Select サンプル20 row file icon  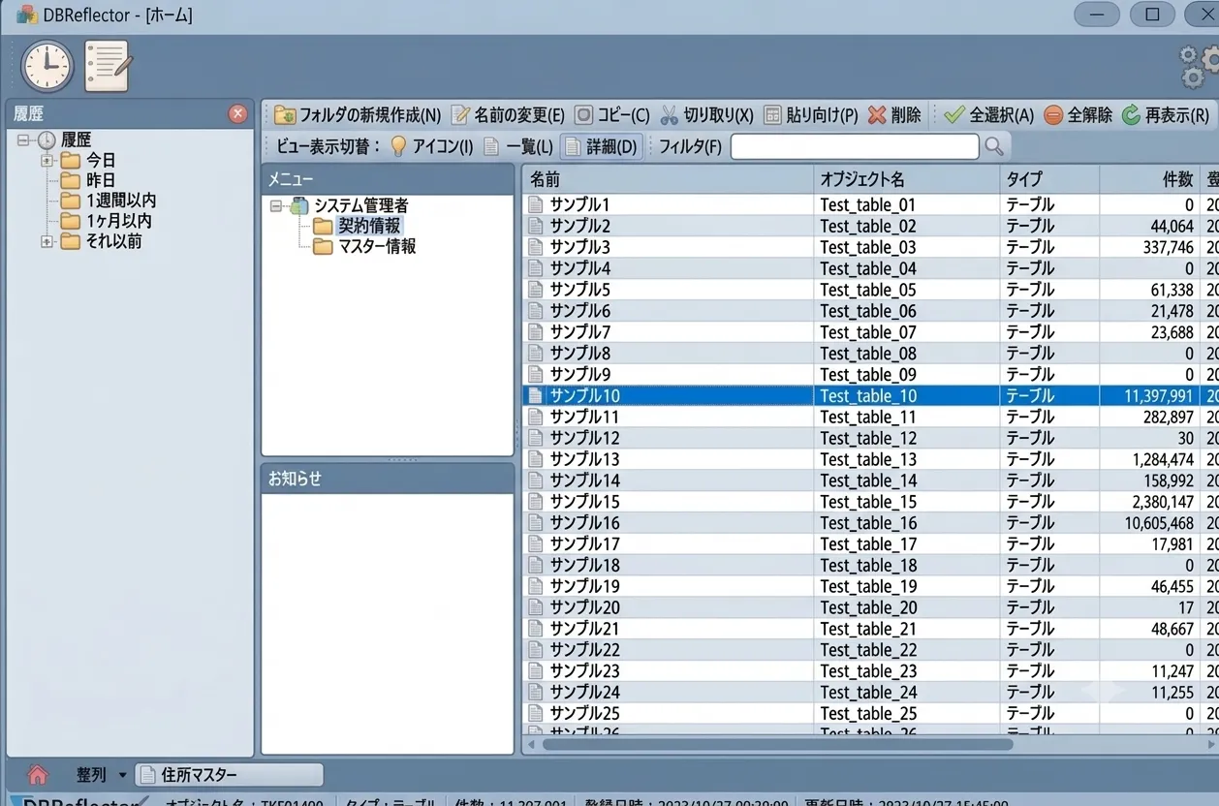(x=535, y=607)
